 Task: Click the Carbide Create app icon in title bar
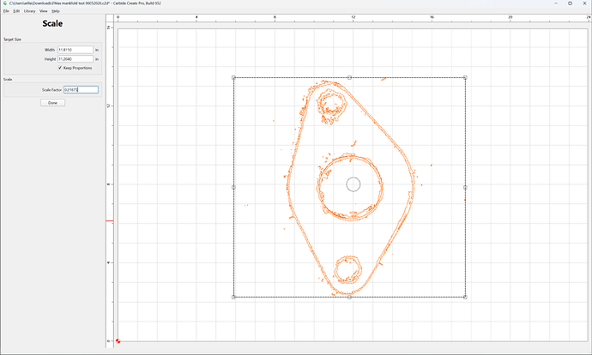(4, 3)
